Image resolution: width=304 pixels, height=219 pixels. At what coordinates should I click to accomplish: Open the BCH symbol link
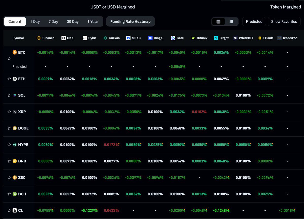(x=22, y=194)
